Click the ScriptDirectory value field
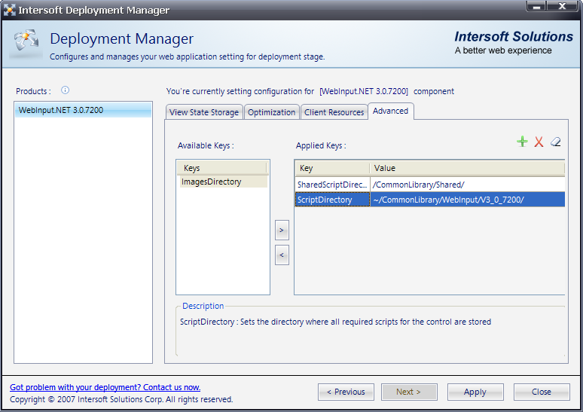The height and width of the screenshot is (412, 583). tap(467, 200)
